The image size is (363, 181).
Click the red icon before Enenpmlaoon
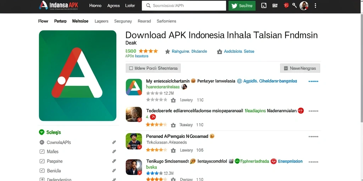[x=274, y=161]
